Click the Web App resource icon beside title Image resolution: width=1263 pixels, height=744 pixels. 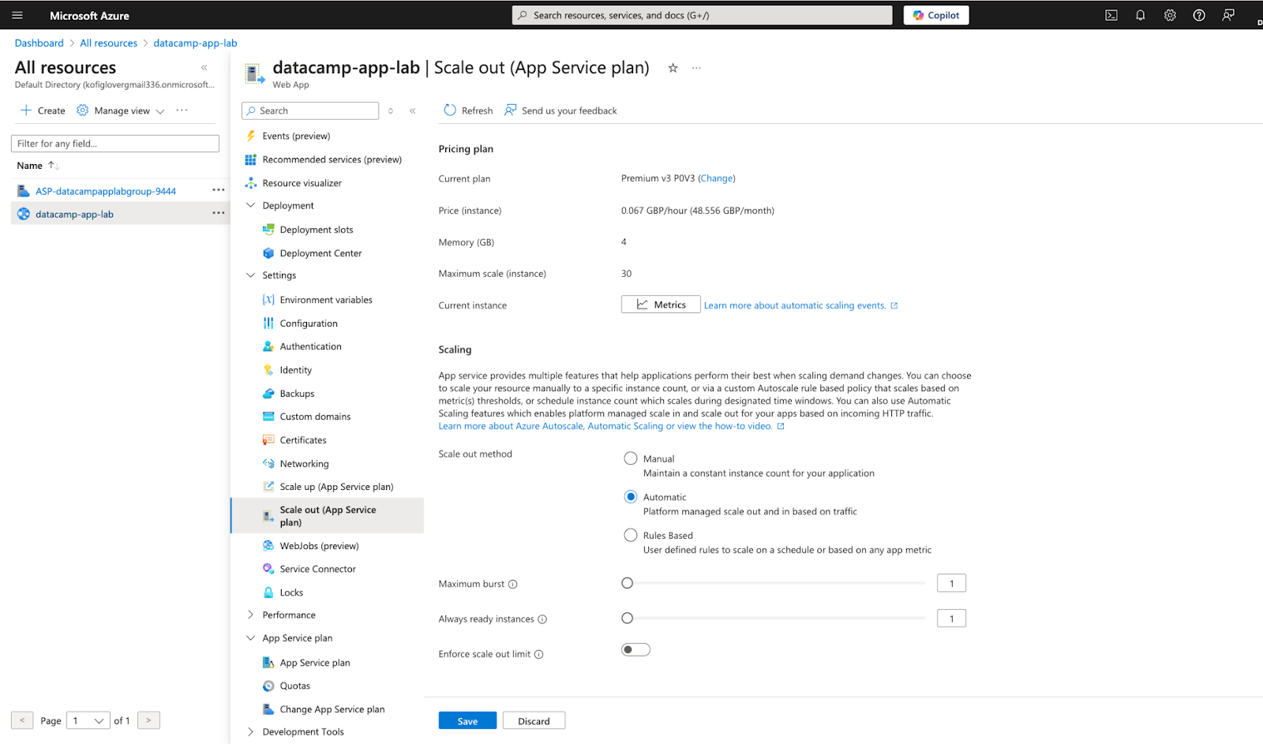[x=253, y=73]
